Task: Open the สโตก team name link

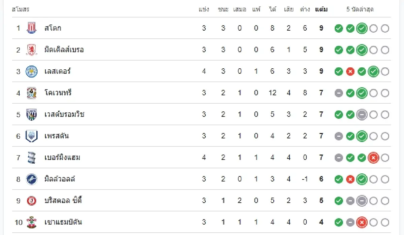Action: tap(53, 28)
